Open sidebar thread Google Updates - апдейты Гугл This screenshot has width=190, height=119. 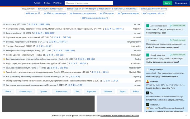[160, 88]
